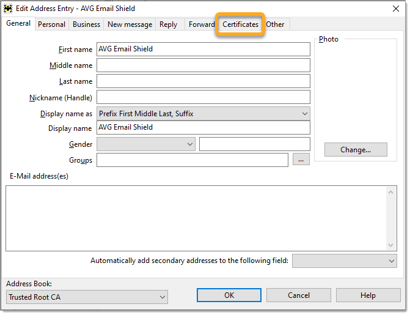Click the Groups browse ellipsis button

click(301, 160)
